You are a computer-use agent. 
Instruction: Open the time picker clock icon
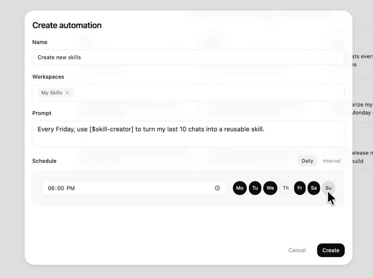click(217, 188)
